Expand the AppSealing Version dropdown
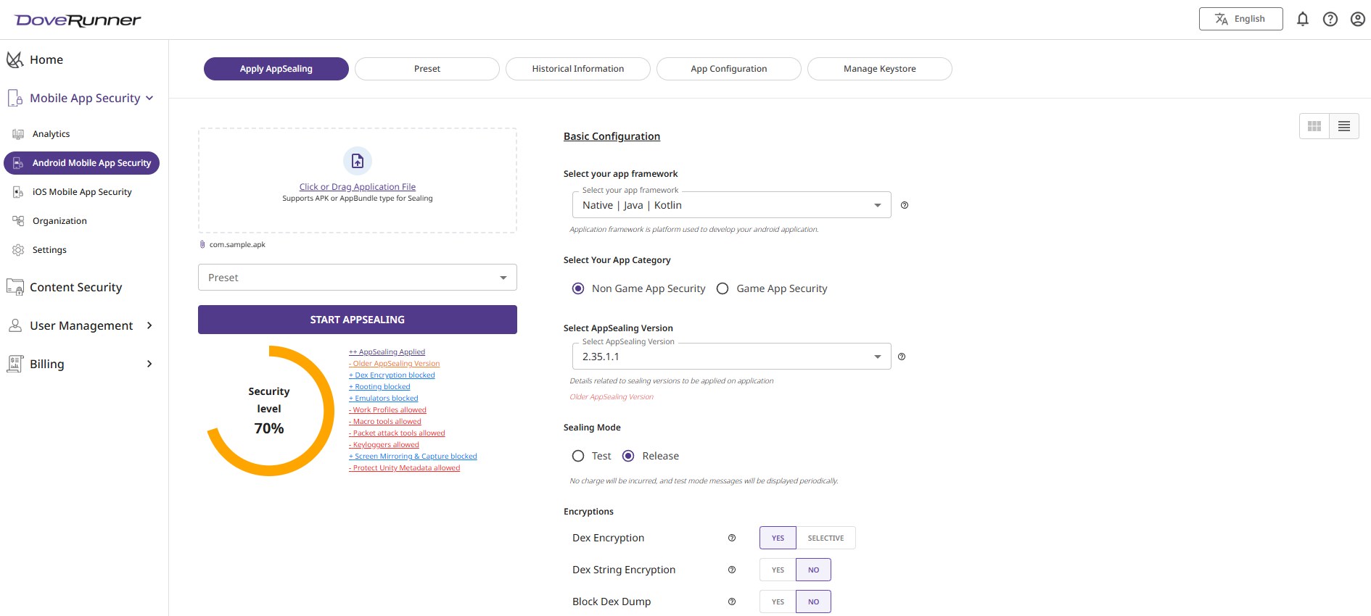 click(x=731, y=357)
